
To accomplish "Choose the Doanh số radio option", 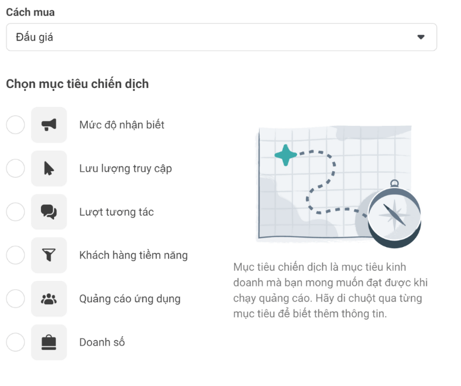I will [15, 342].
